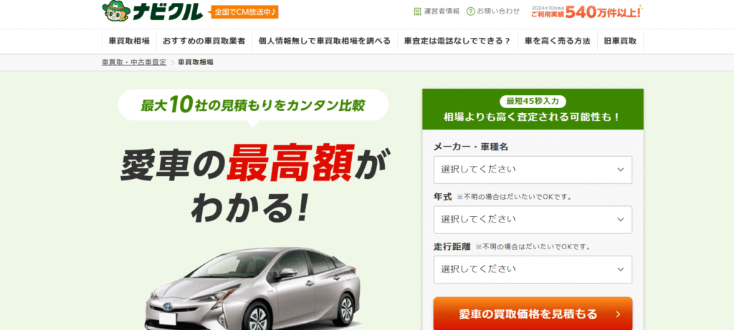Click the 全国でCM放送中 orange badge
Image resolution: width=734 pixels, height=330 pixels.
pyautogui.click(x=244, y=11)
